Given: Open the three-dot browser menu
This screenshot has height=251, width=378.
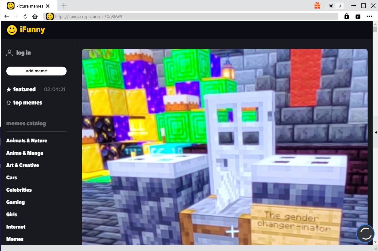Looking at the screenshot, I should click(369, 16).
